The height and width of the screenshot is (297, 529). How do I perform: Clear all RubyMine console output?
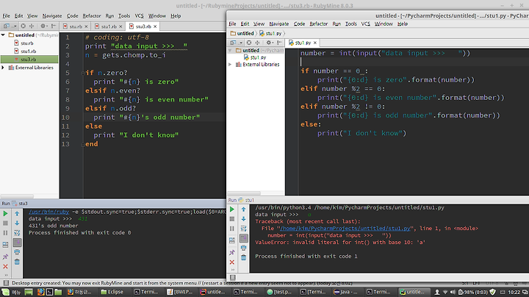point(17,262)
